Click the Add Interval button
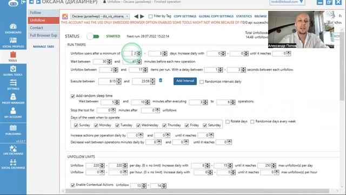This screenshot has height=195, width=346. [x=185, y=81]
